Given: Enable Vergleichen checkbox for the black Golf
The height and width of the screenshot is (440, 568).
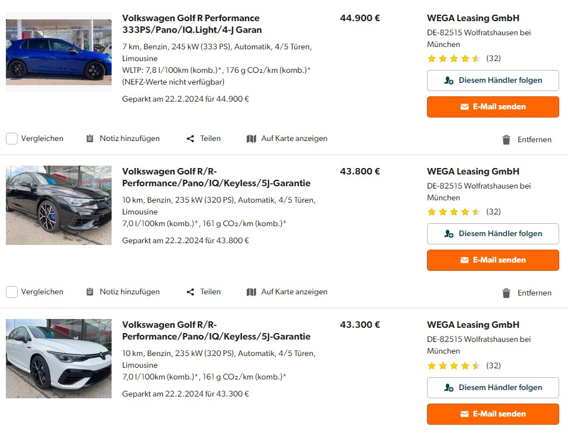Looking at the screenshot, I should coord(12,292).
